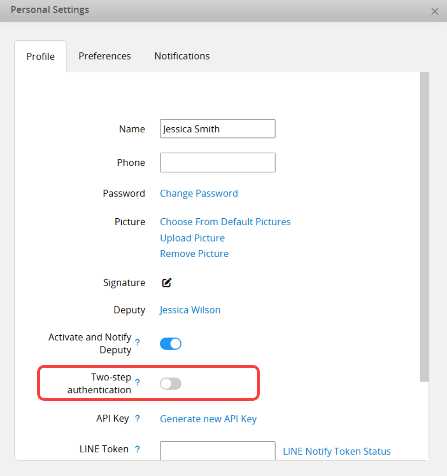Click Generate new API Key
The height and width of the screenshot is (476, 447).
pyautogui.click(x=208, y=419)
